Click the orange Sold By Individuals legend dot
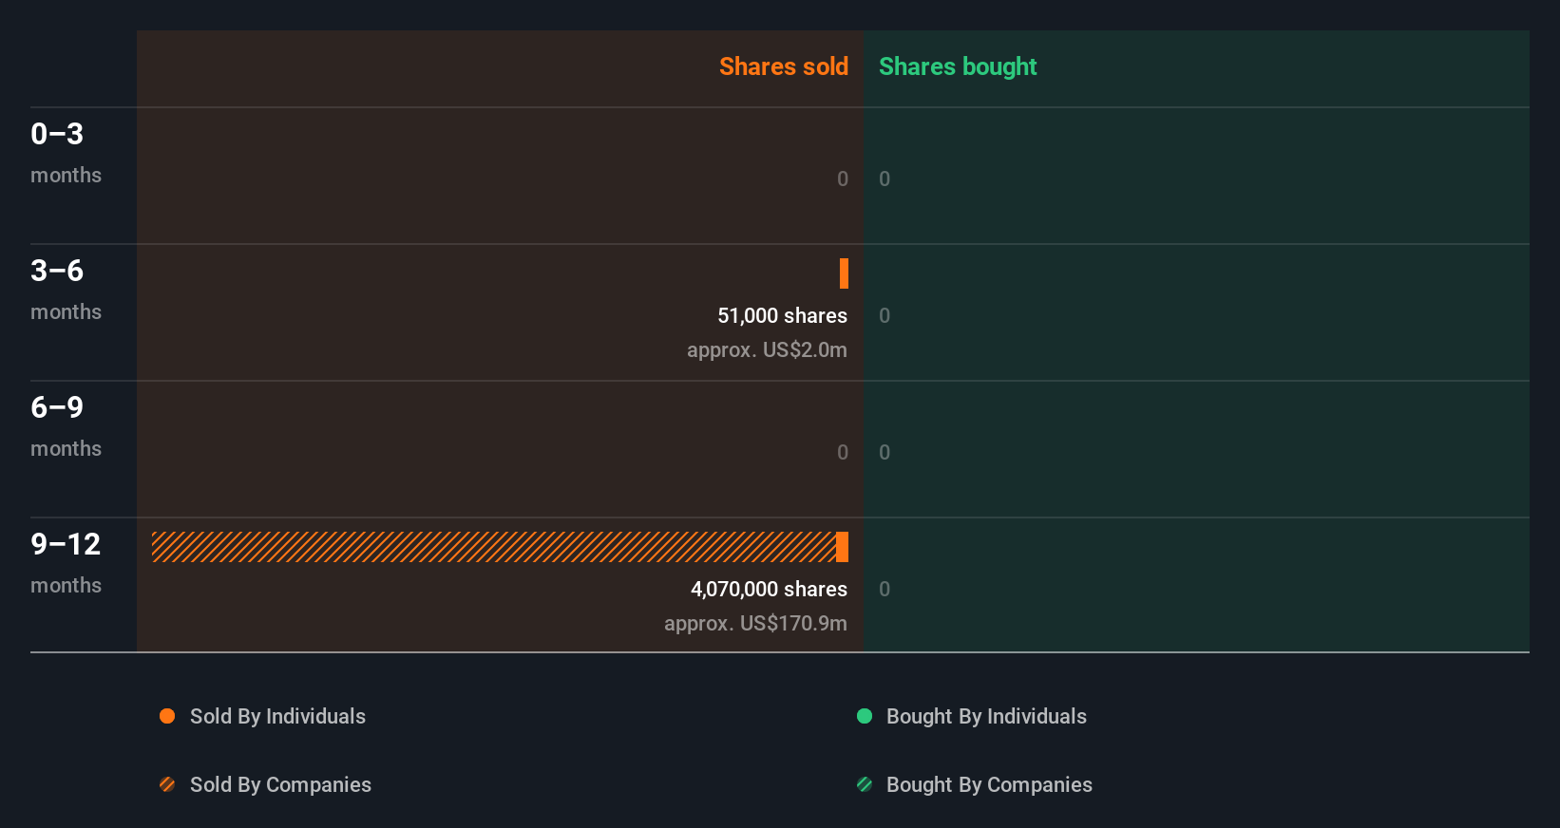 [167, 716]
